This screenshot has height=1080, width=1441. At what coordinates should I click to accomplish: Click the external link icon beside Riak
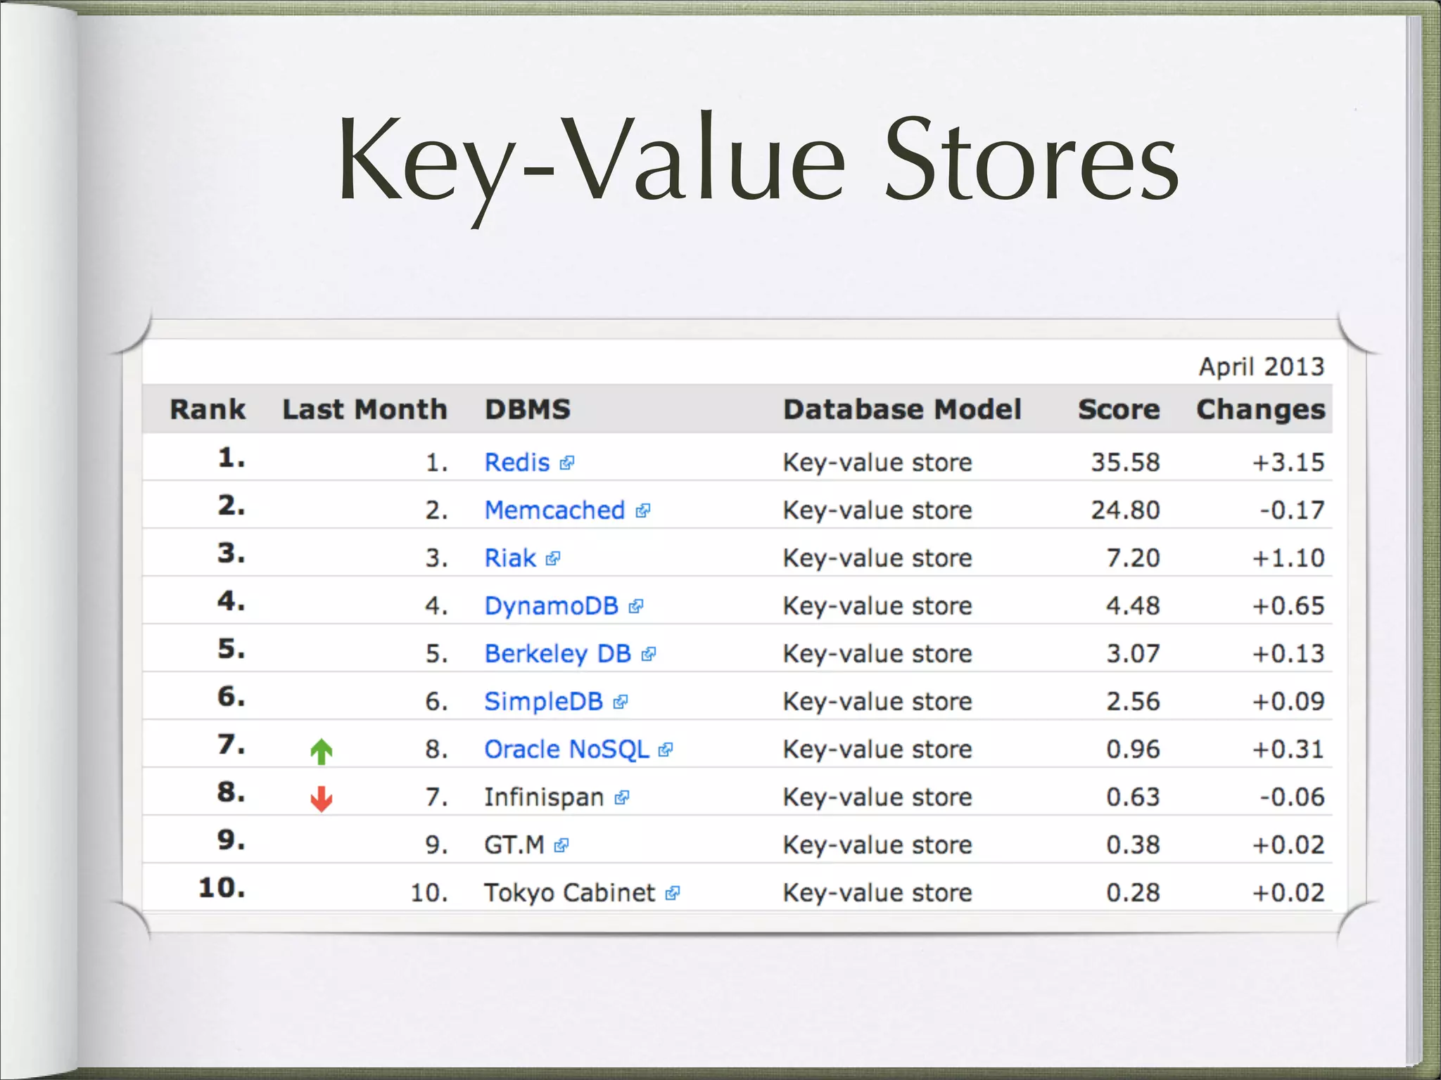point(553,559)
